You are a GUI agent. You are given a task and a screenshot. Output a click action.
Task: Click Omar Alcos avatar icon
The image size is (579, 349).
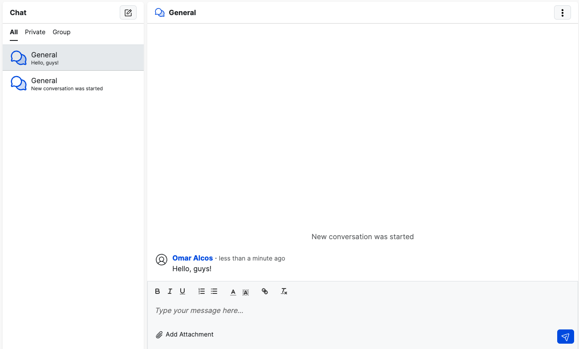coord(162,260)
